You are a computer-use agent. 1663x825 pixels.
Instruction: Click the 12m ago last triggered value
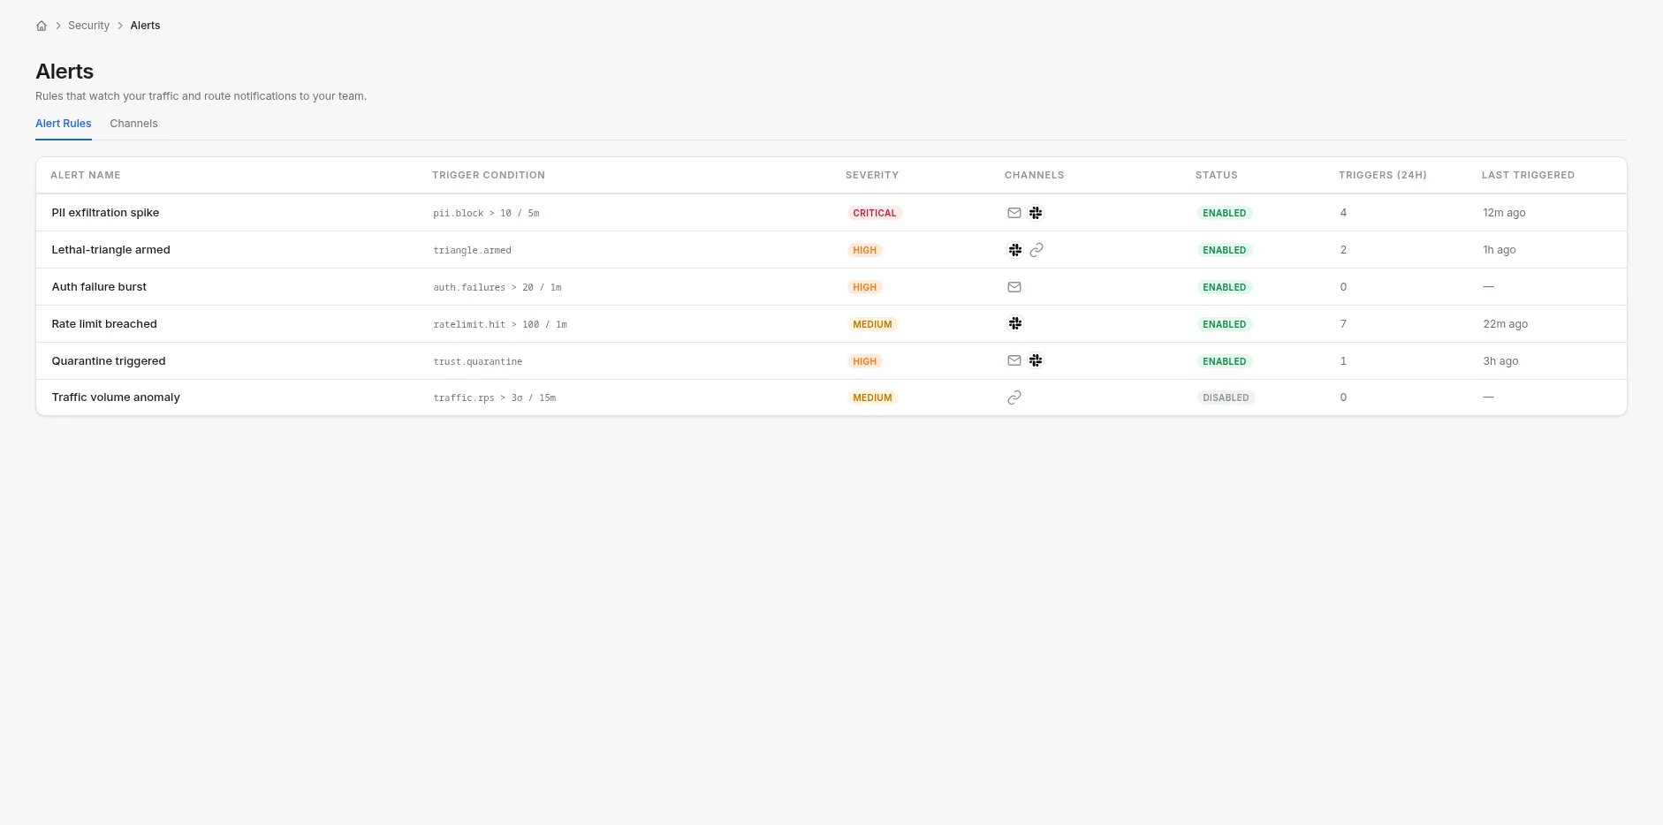click(1504, 213)
